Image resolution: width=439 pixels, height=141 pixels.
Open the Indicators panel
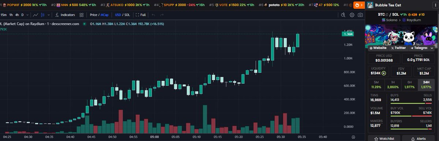pos(65,15)
